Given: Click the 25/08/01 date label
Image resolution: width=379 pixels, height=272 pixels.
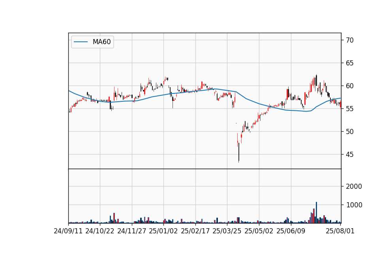Looking at the screenshot, I should coord(340,231).
